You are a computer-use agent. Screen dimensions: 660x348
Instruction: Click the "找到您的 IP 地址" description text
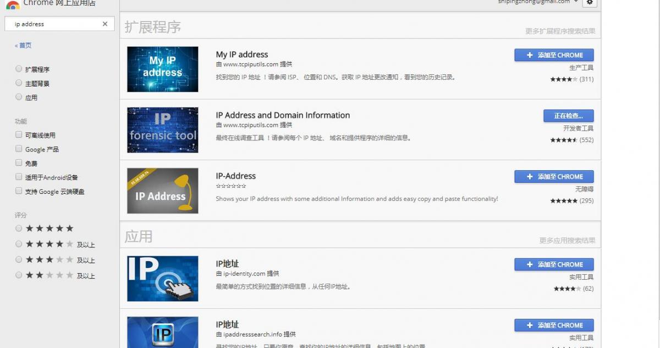click(335, 77)
